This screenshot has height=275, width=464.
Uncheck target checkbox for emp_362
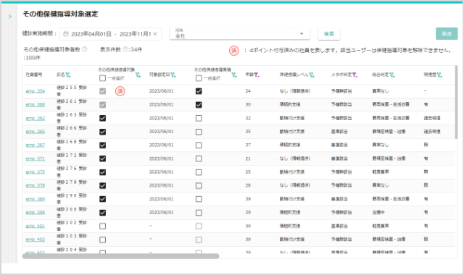tap(102, 118)
